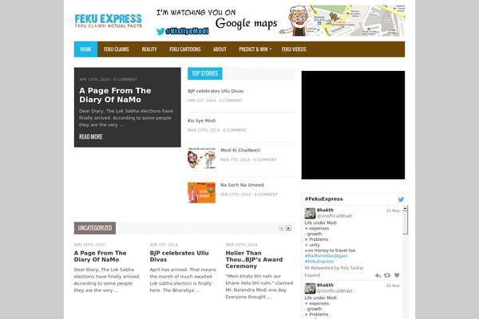This screenshot has width=479, height=319.
Task: Open Modi Ki ChaiNeeti thumbnail image
Action: (x=202, y=158)
